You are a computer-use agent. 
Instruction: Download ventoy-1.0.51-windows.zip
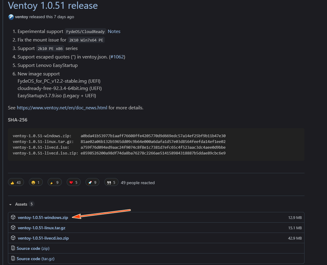[43, 217]
